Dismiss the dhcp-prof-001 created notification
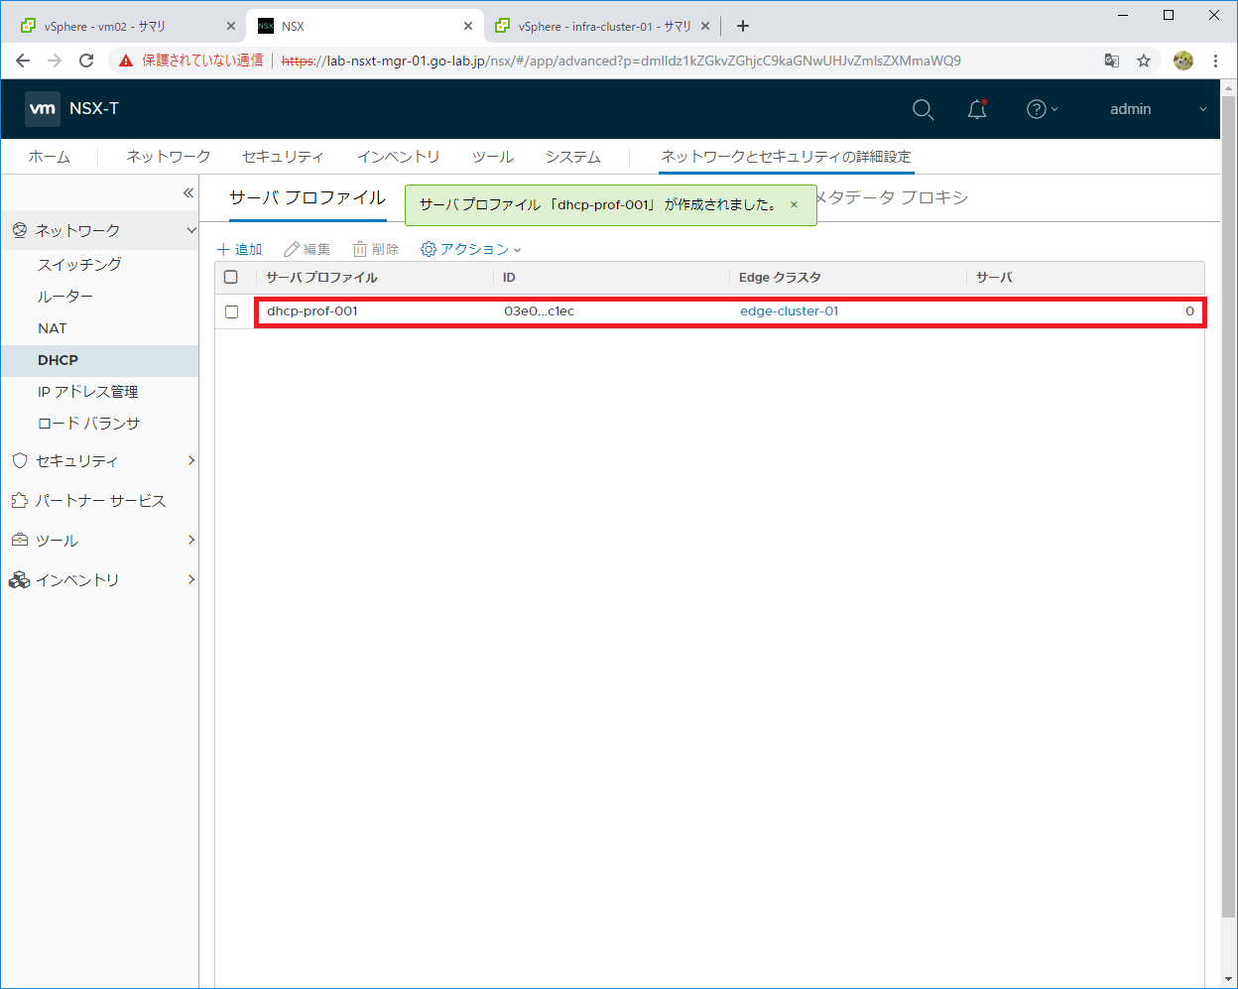Screen dimensions: 1238x989 [x=794, y=205]
